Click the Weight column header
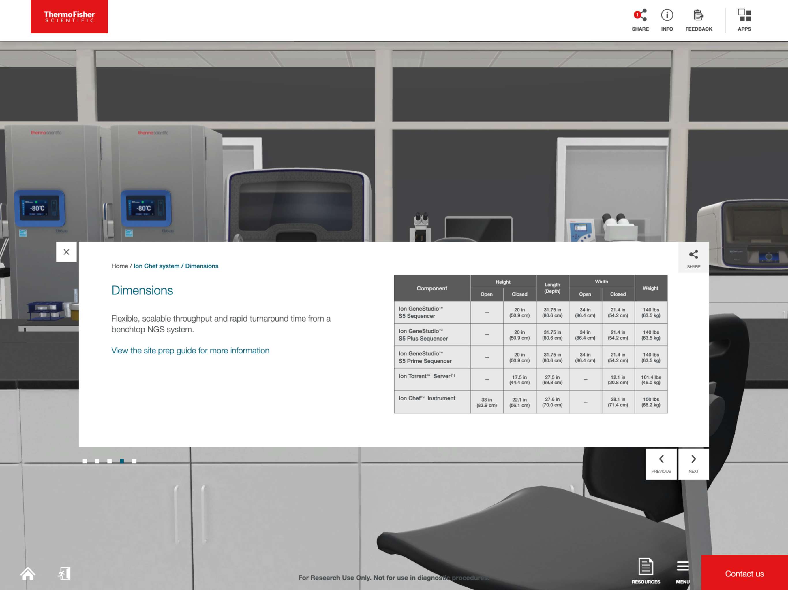 pyautogui.click(x=650, y=288)
